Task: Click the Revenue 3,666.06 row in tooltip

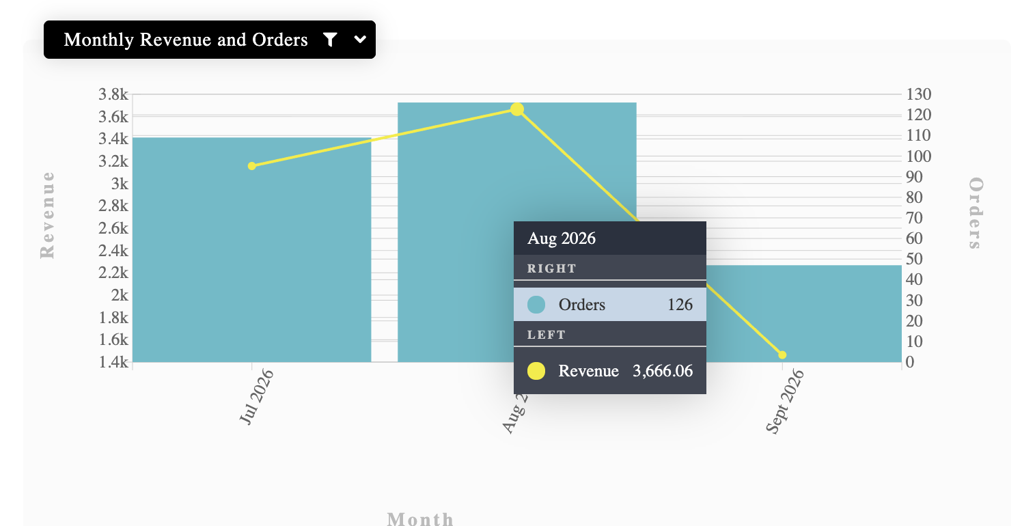Action: point(610,371)
